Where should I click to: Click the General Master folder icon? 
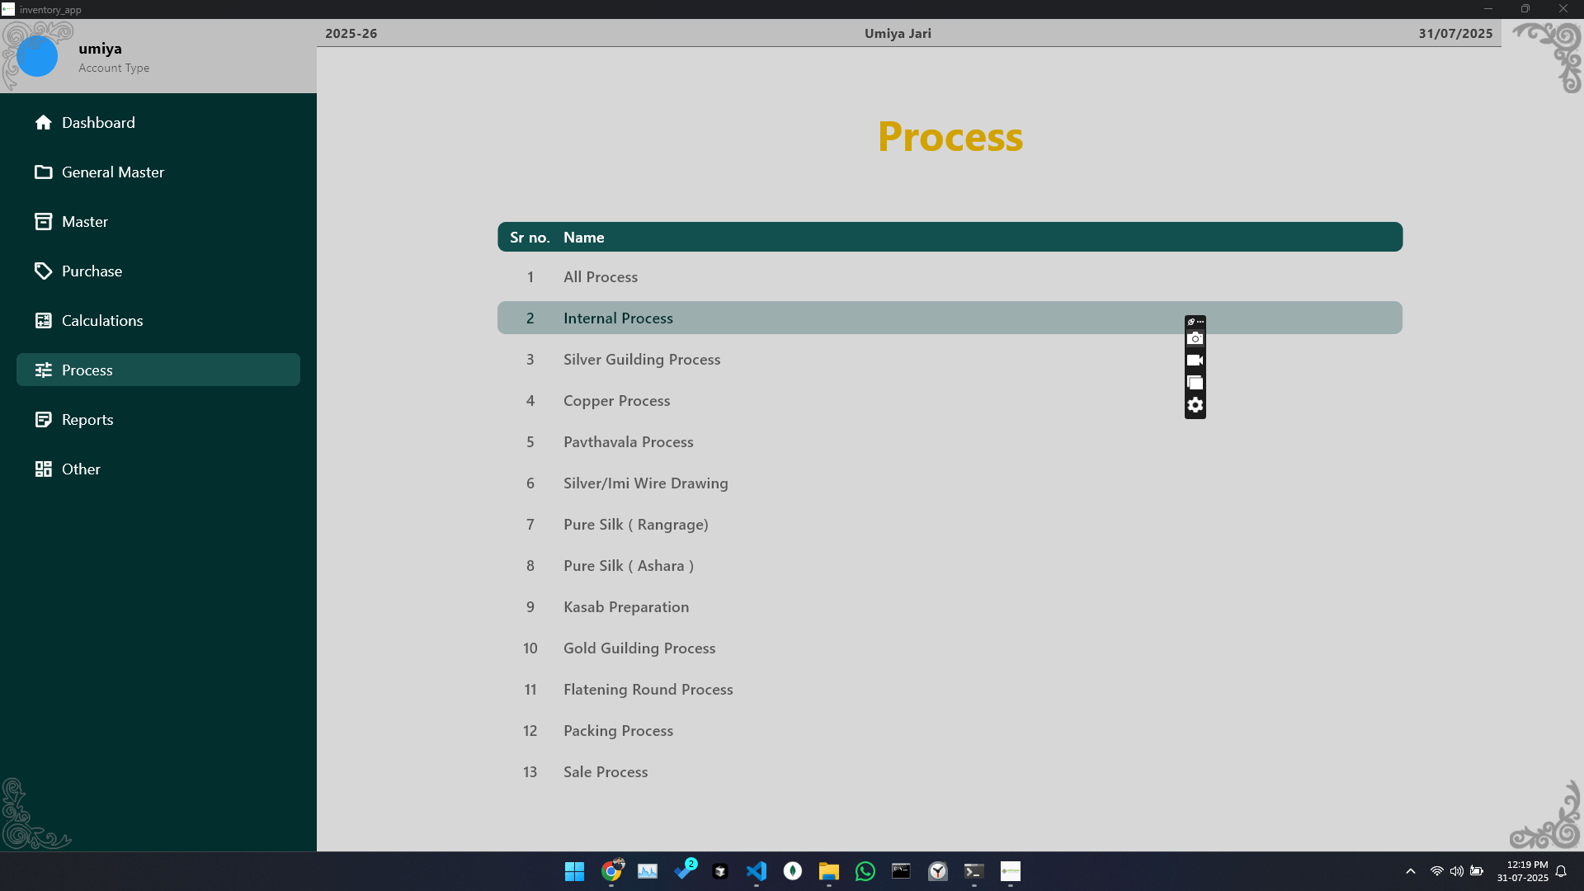[43, 172]
